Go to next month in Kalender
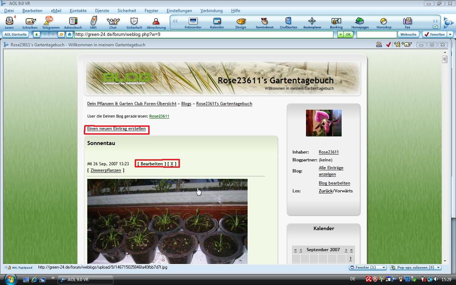This screenshot has width=456, height=285. pos(346,250)
